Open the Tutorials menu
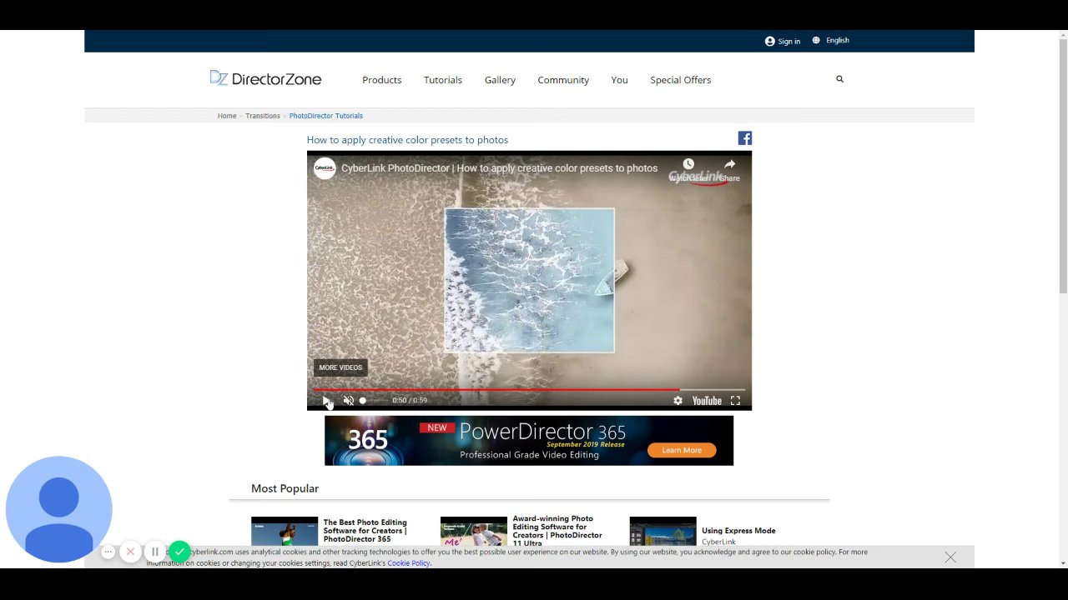The width and height of the screenshot is (1068, 600). pyautogui.click(x=443, y=80)
